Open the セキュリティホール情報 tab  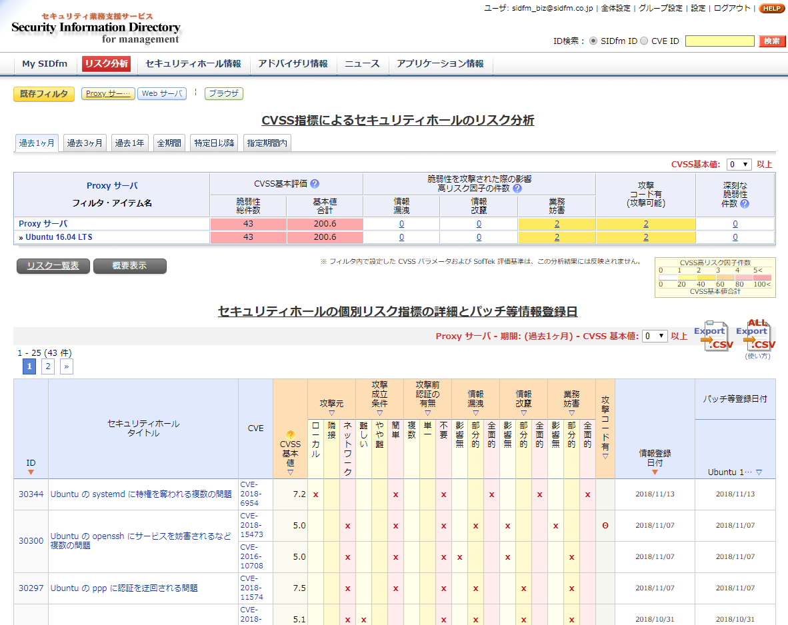point(193,64)
